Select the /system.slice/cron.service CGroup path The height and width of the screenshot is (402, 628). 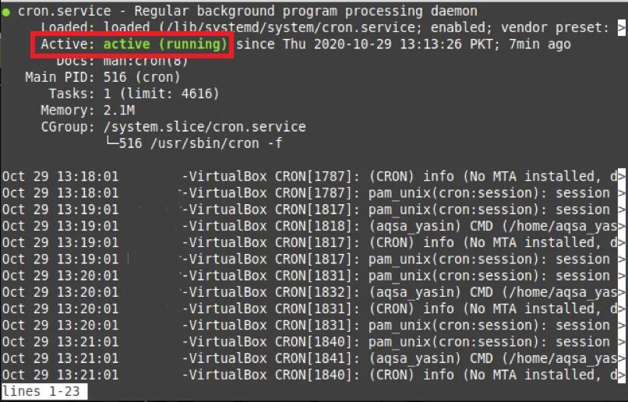[205, 127]
